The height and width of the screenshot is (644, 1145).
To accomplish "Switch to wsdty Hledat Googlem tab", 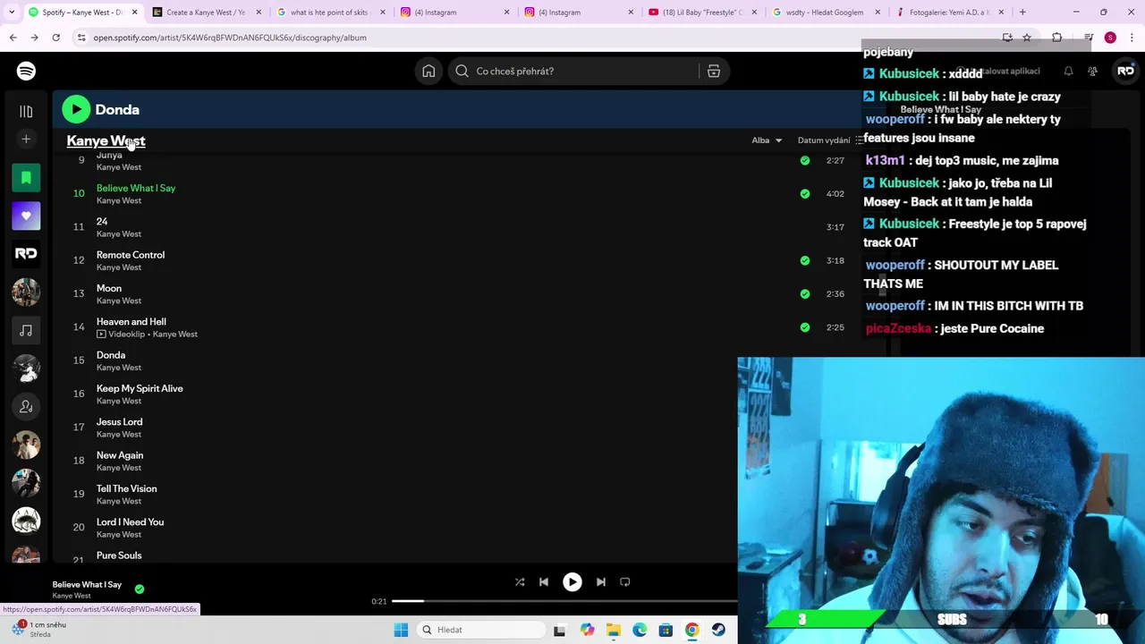I will pos(827,13).
